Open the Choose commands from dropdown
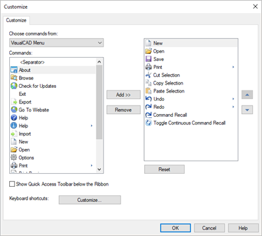This screenshot has height=236, width=262. (56, 43)
